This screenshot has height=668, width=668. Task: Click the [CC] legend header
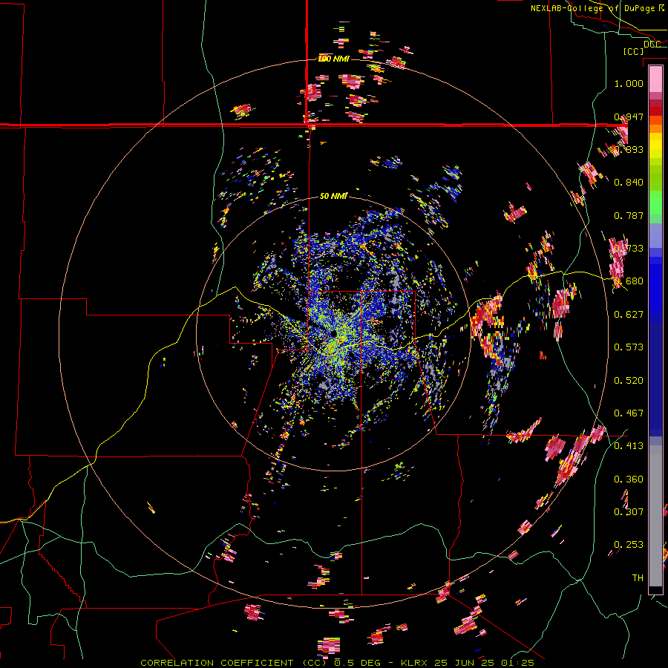(634, 51)
